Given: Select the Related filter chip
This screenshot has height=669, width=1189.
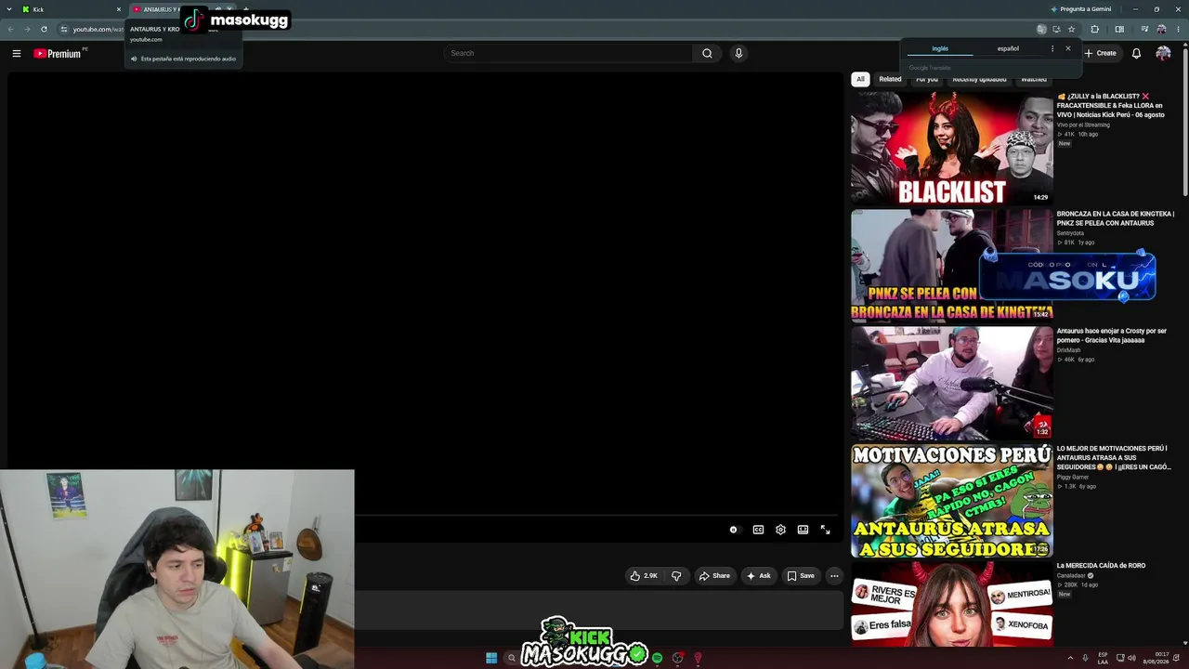Looking at the screenshot, I should [890, 79].
